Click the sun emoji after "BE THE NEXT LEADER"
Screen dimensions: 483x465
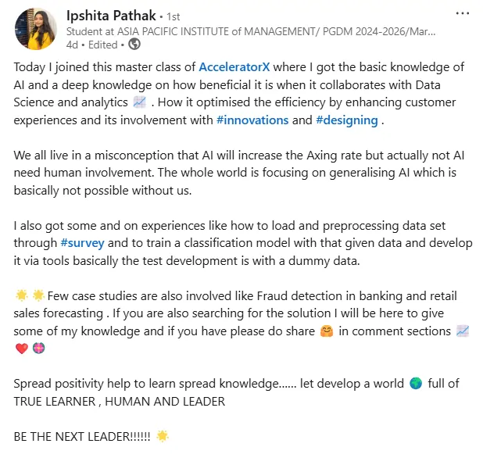point(163,435)
